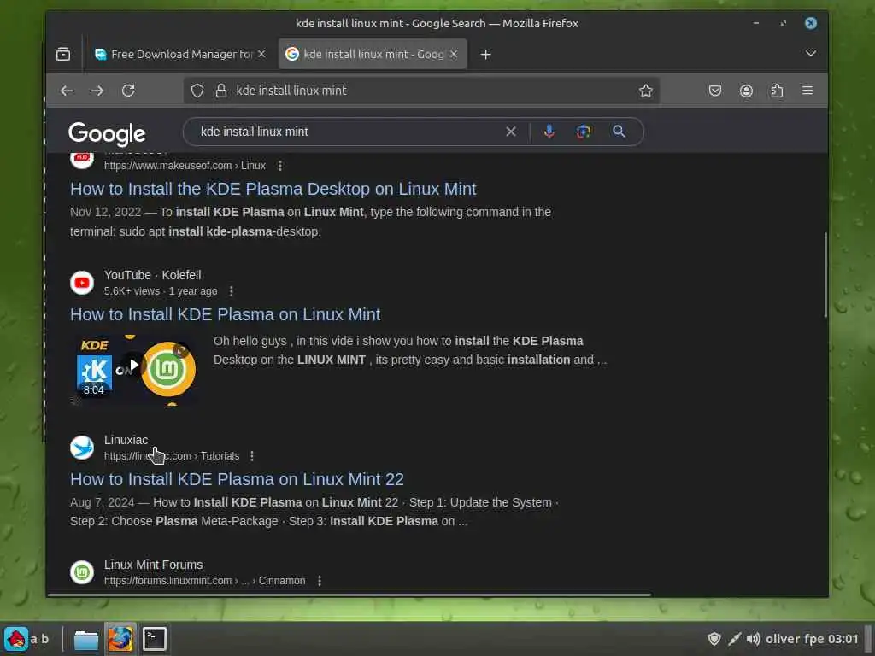Viewport: 875px width, 656px height.
Task: Open 'How to Install the KDE Plasma Desktop' link
Action: click(273, 189)
